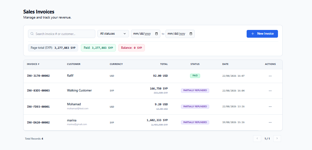Click Partially Refunded badge for INV-FD93-00001

click(195, 107)
